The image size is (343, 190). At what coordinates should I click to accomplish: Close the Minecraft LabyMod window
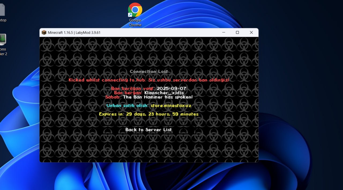(x=251, y=32)
